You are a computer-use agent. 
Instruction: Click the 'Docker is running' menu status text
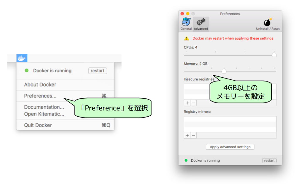point(52,71)
